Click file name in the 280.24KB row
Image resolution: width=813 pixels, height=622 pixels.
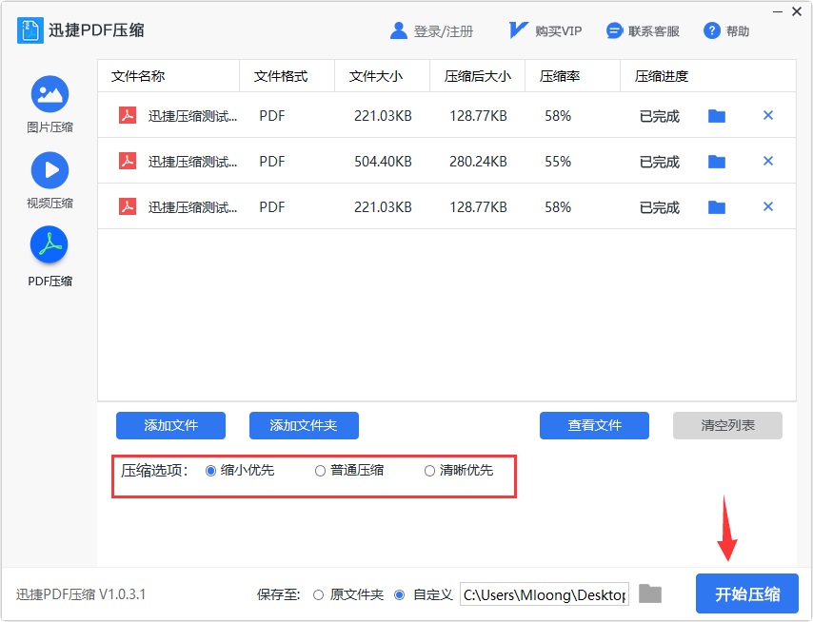pyautogui.click(x=192, y=162)
